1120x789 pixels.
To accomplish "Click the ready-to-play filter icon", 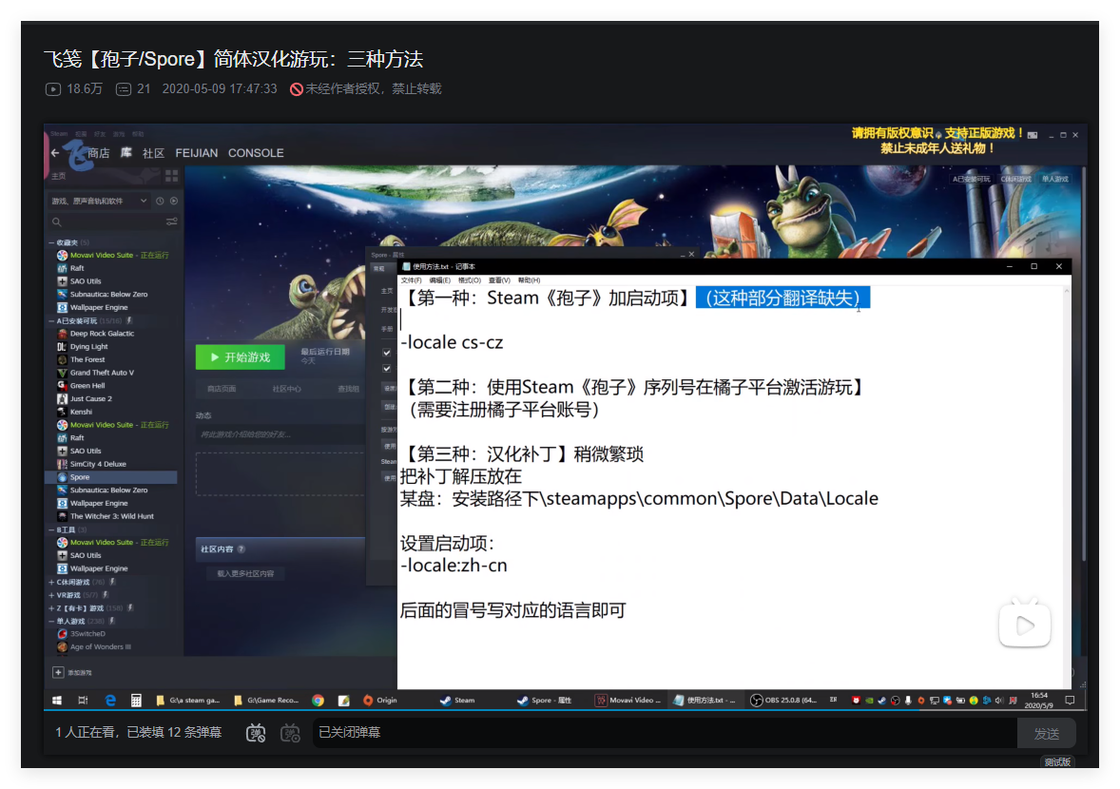I will pyautogui.click(x=174, y=202).
